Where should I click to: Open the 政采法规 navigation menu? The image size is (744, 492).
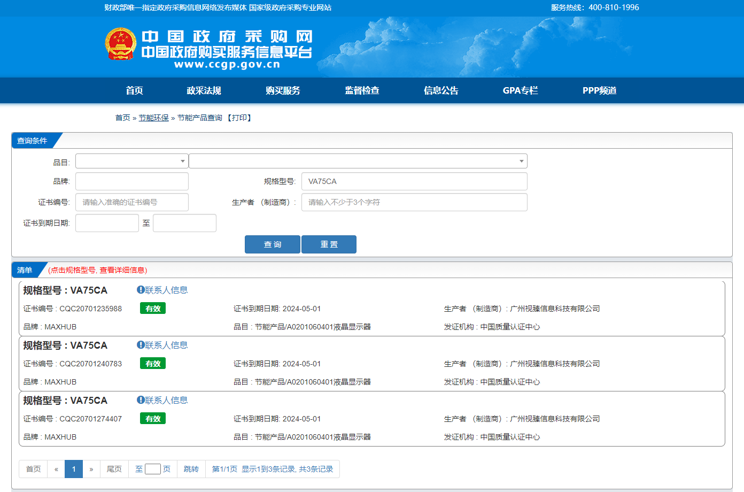(204, 90)
